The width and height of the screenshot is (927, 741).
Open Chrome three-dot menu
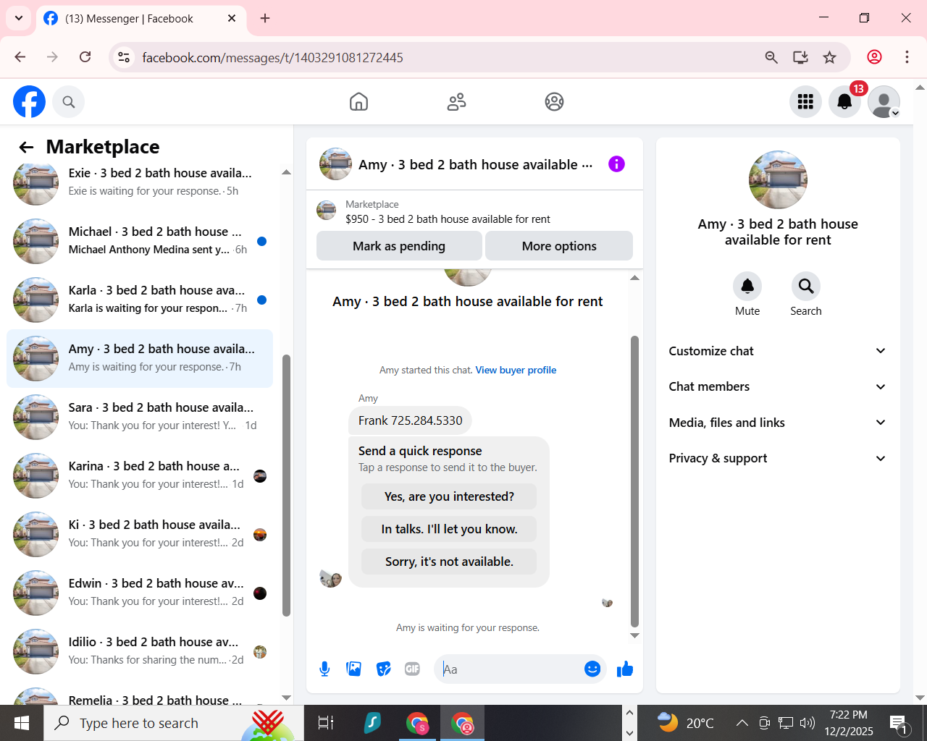[x=907, y=57]
